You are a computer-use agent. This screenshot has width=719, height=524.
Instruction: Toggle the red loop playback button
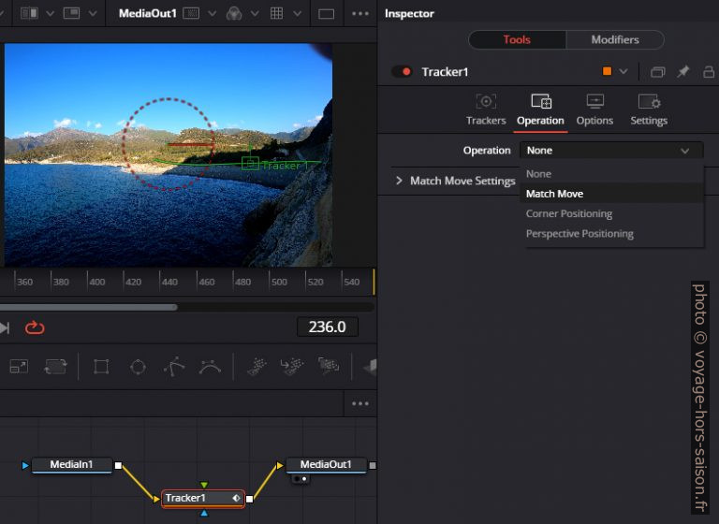pyautogui.click(x=35, y=327)
